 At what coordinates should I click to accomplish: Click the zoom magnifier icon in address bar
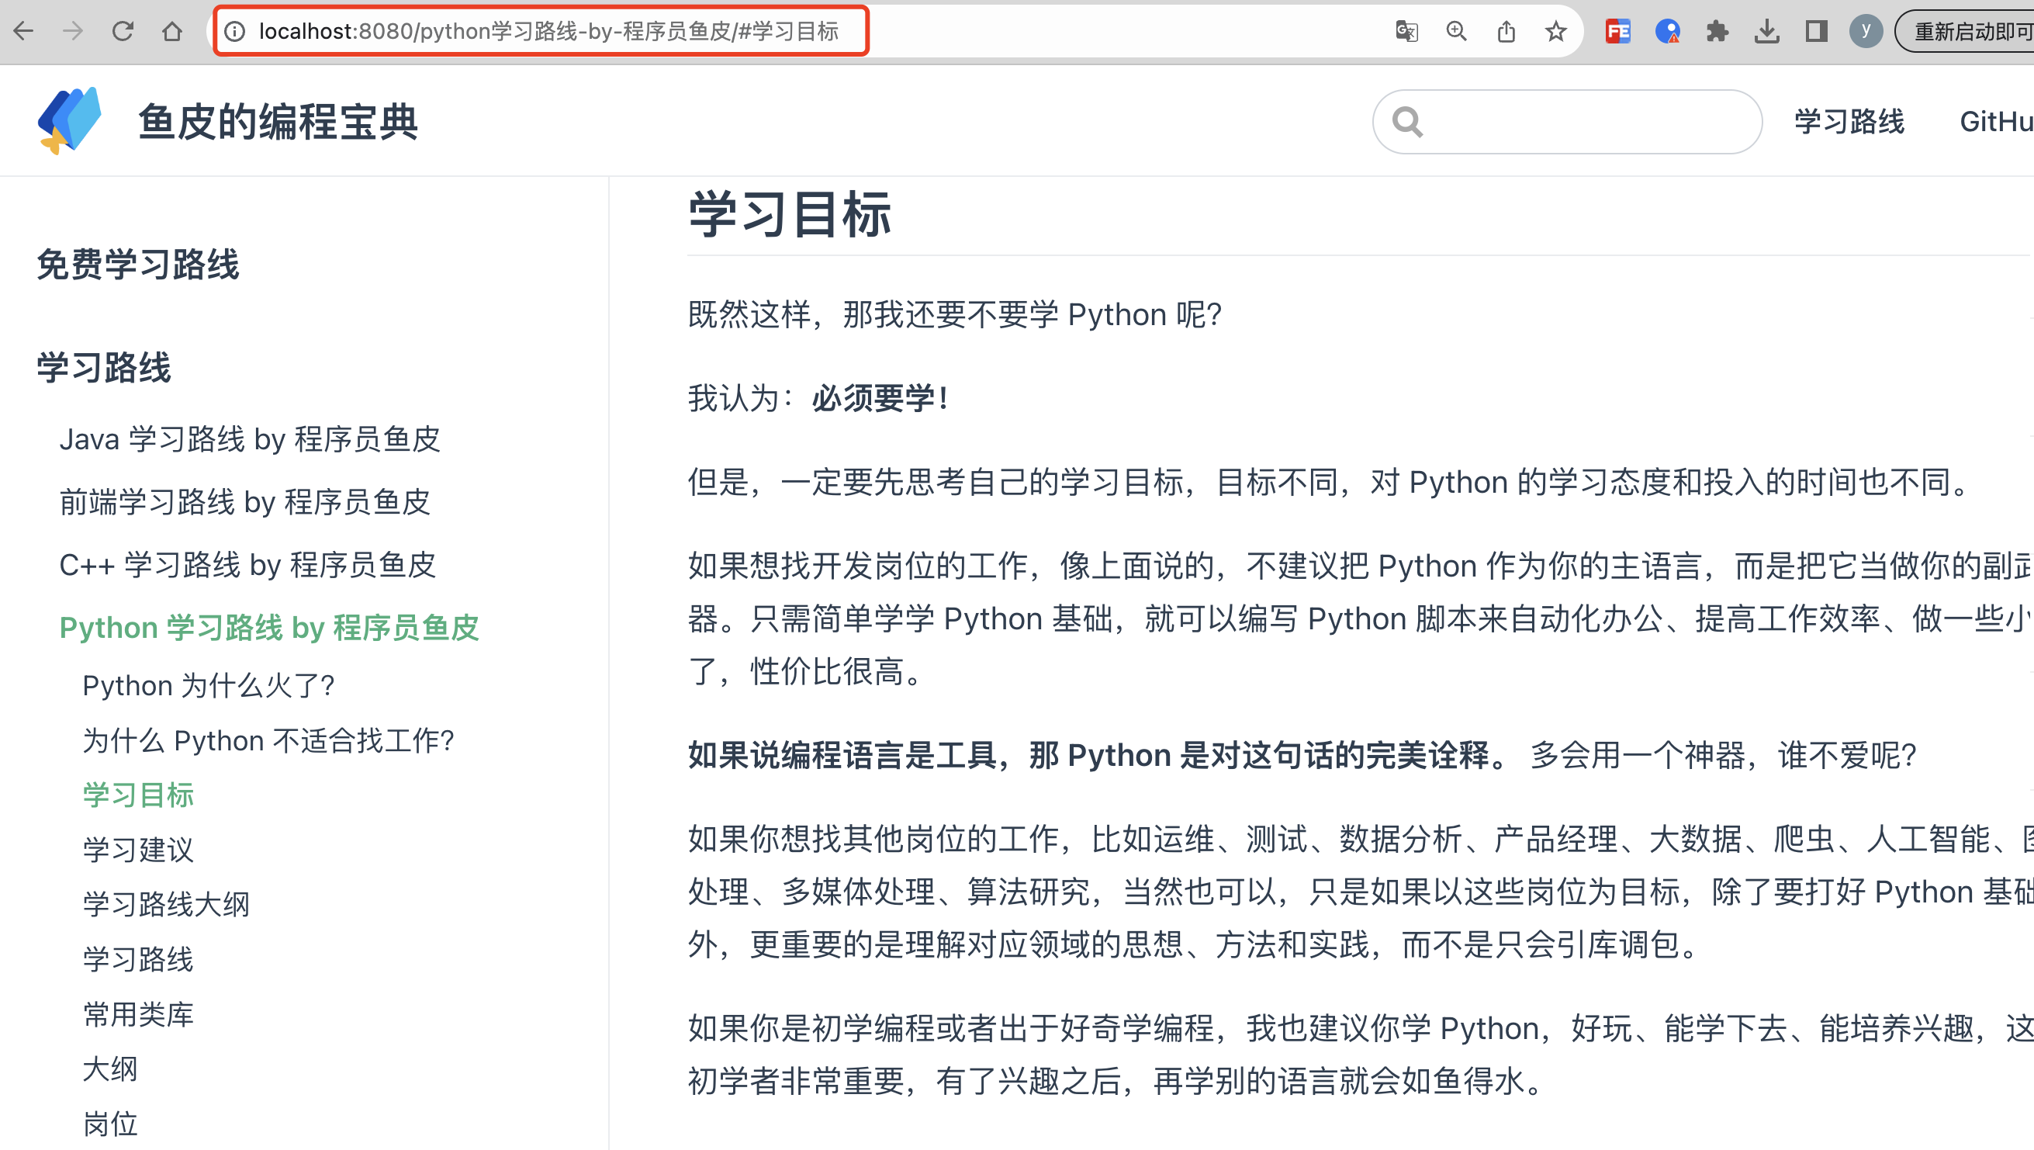(1456, 32)
